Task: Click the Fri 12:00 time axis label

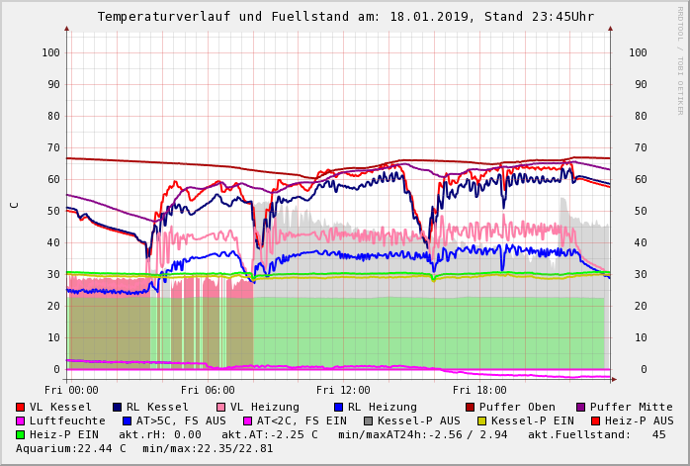Action: coord(343,390)
